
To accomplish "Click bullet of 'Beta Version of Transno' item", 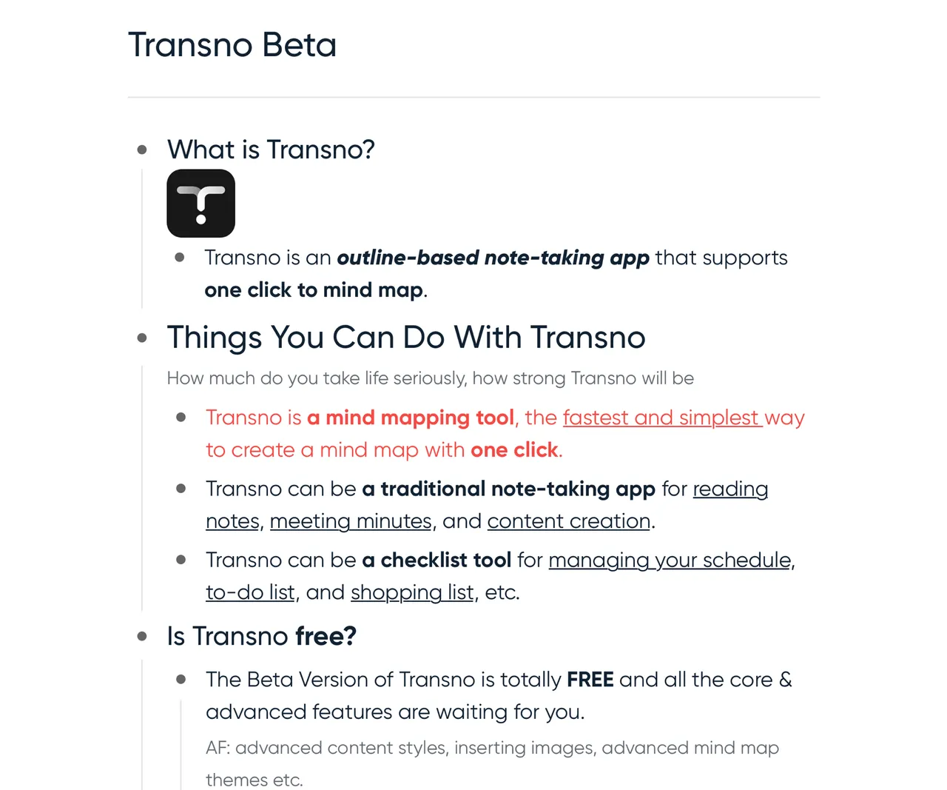I will [181, 679].
